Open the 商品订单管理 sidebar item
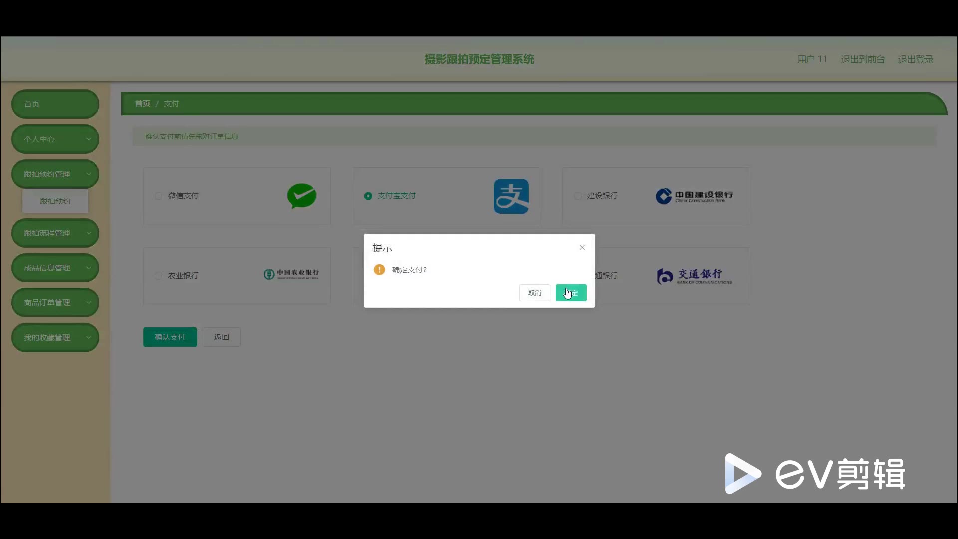The height and width of the screenshot is (539, 958). (55, 302)
